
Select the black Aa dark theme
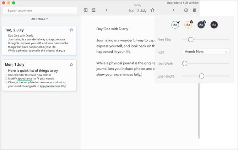214,25
